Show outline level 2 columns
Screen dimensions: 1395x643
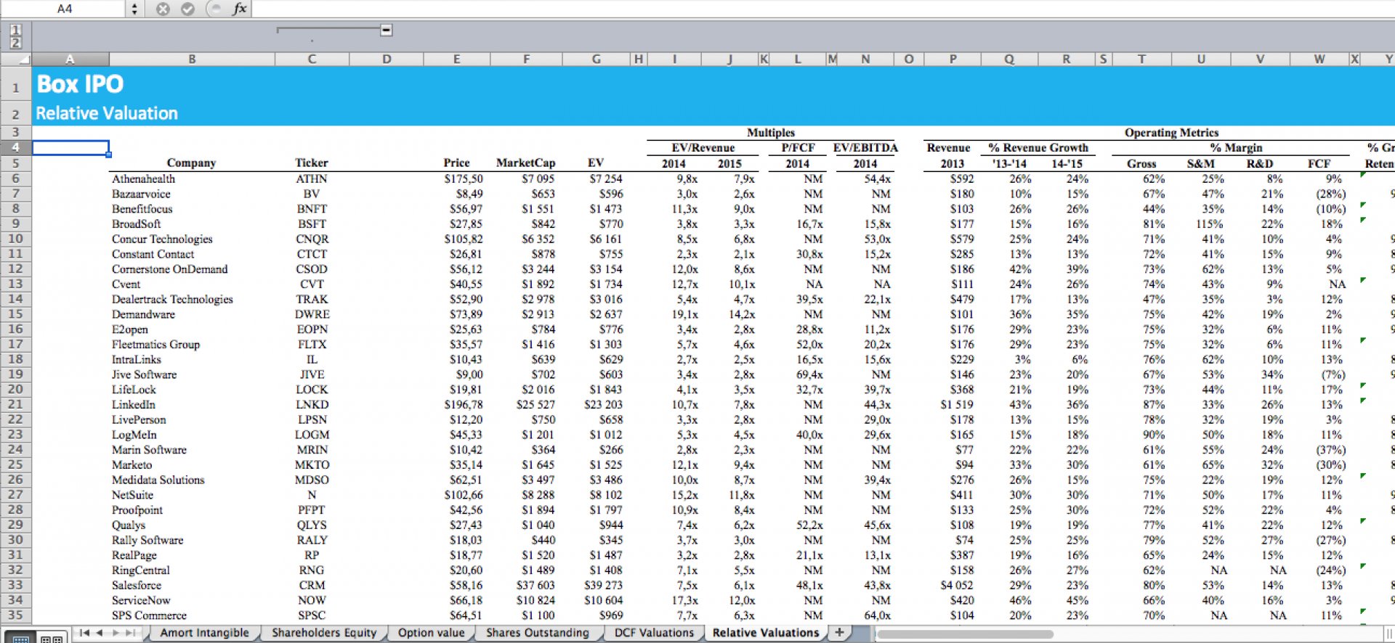click(15, 43)
